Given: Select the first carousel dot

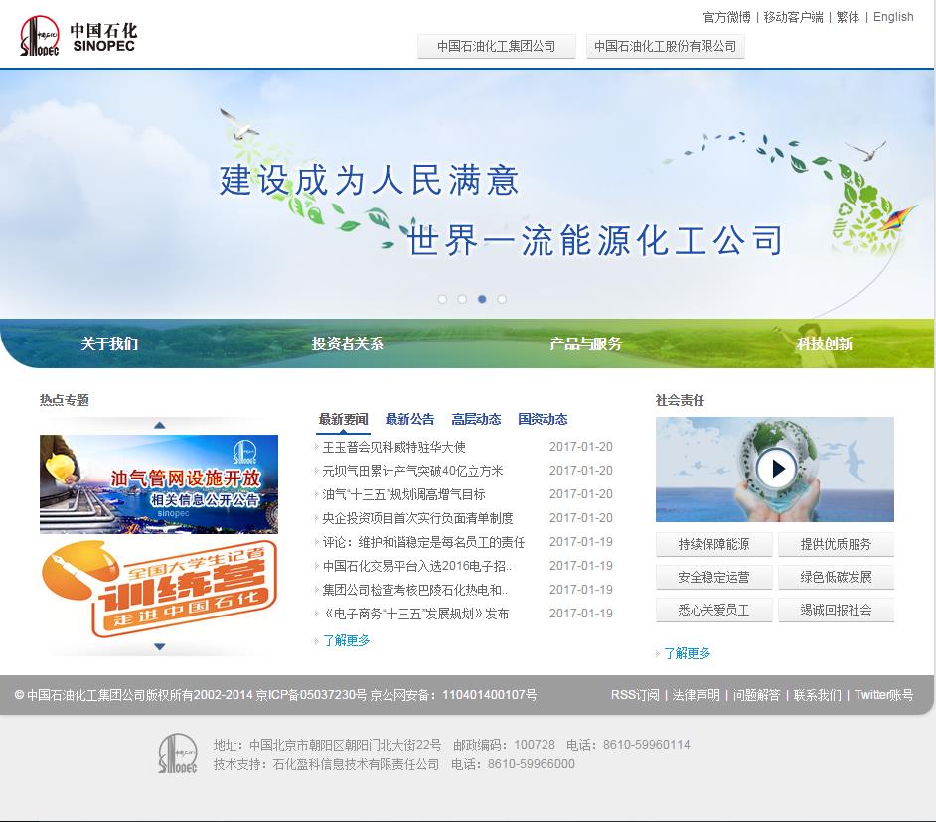Looking at the screenshot, I should (x=442, y=299).
